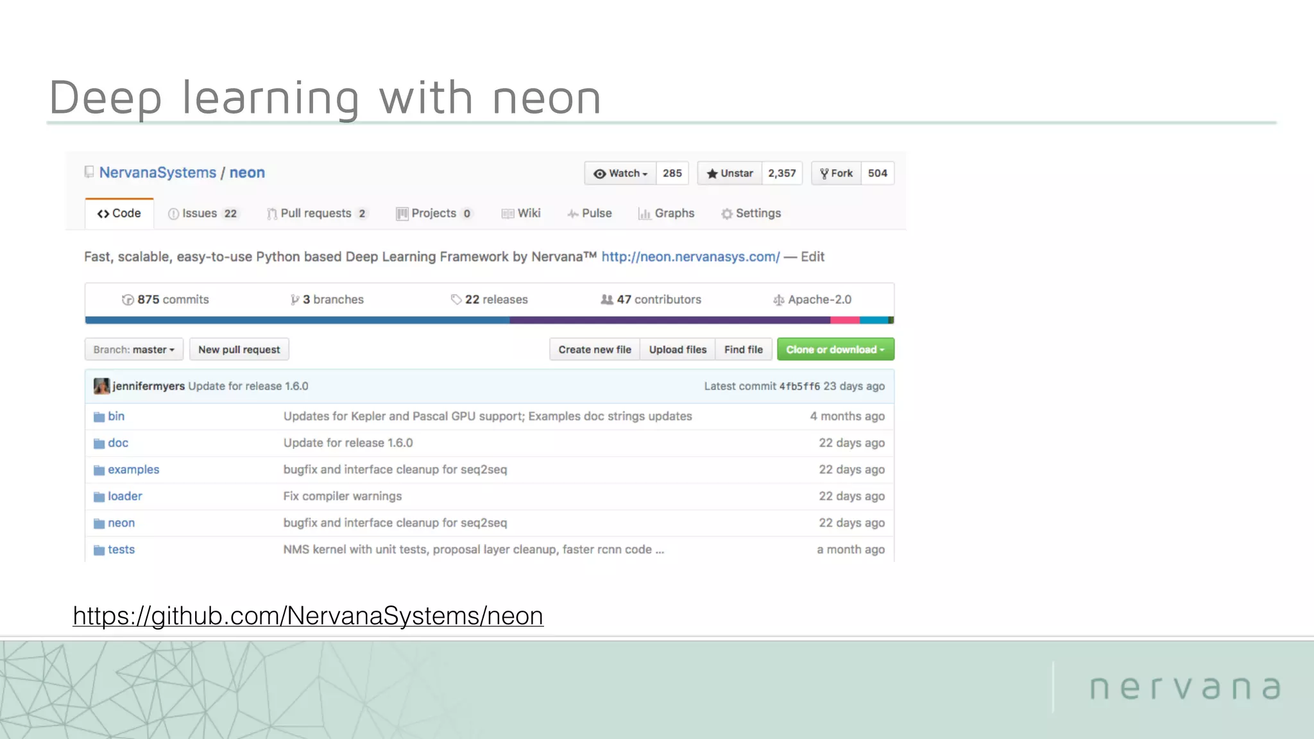1314x739 pixels.
Task: Click Create new file button
Action: pos(595,350)
